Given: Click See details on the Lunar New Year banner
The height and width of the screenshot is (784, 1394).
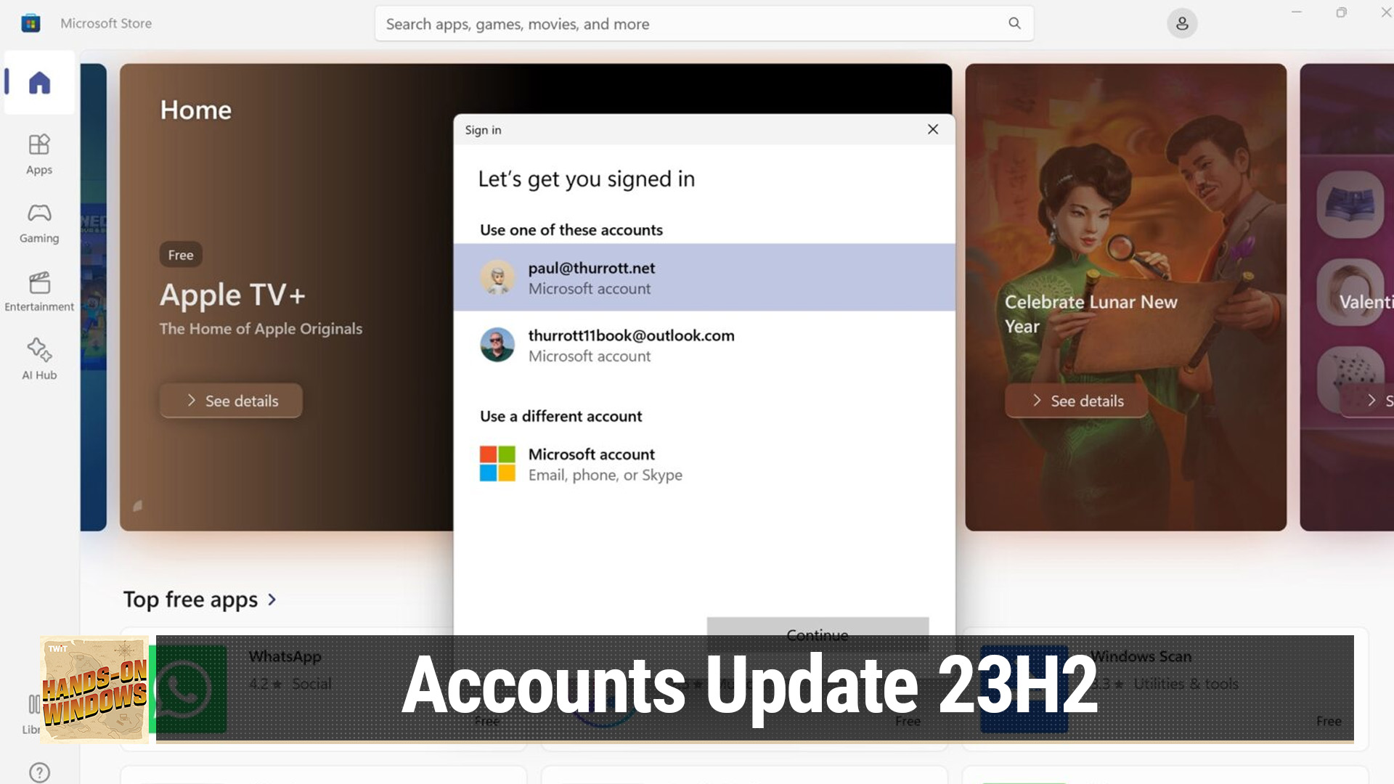Looking at the screenshot, I should [1075, 400].
